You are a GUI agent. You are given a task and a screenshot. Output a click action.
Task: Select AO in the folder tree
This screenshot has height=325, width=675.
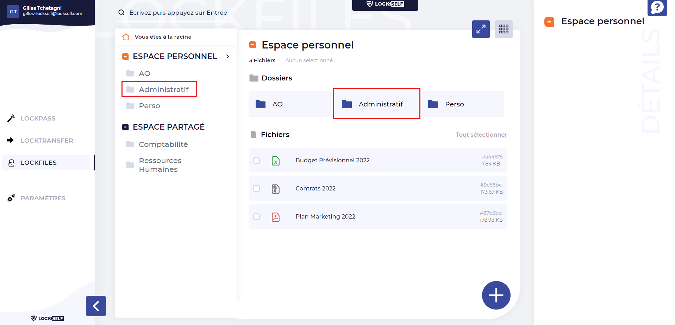click(x=144, y=73)
